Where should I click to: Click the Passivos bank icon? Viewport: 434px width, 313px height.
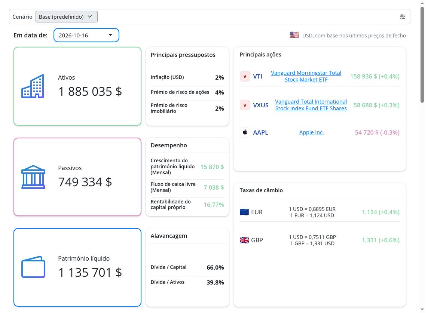pyautogui.click(x=33, y=177)
